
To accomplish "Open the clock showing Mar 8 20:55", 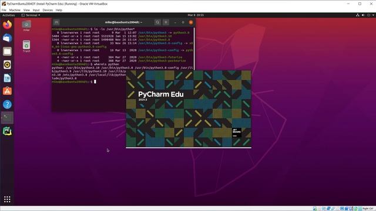I will tap(196, 15).
